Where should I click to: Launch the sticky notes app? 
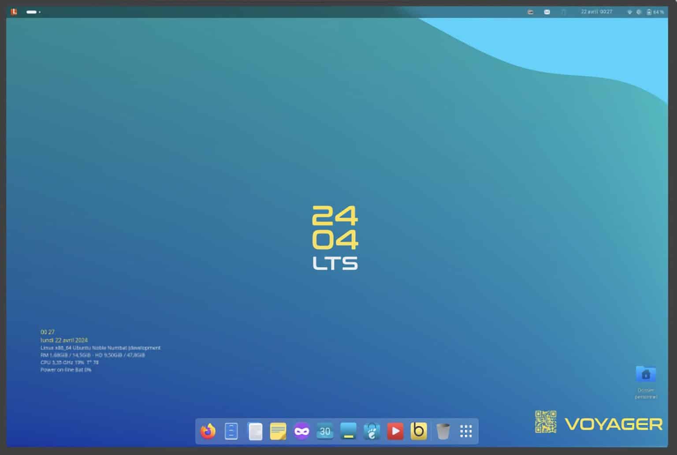point(278,432)
